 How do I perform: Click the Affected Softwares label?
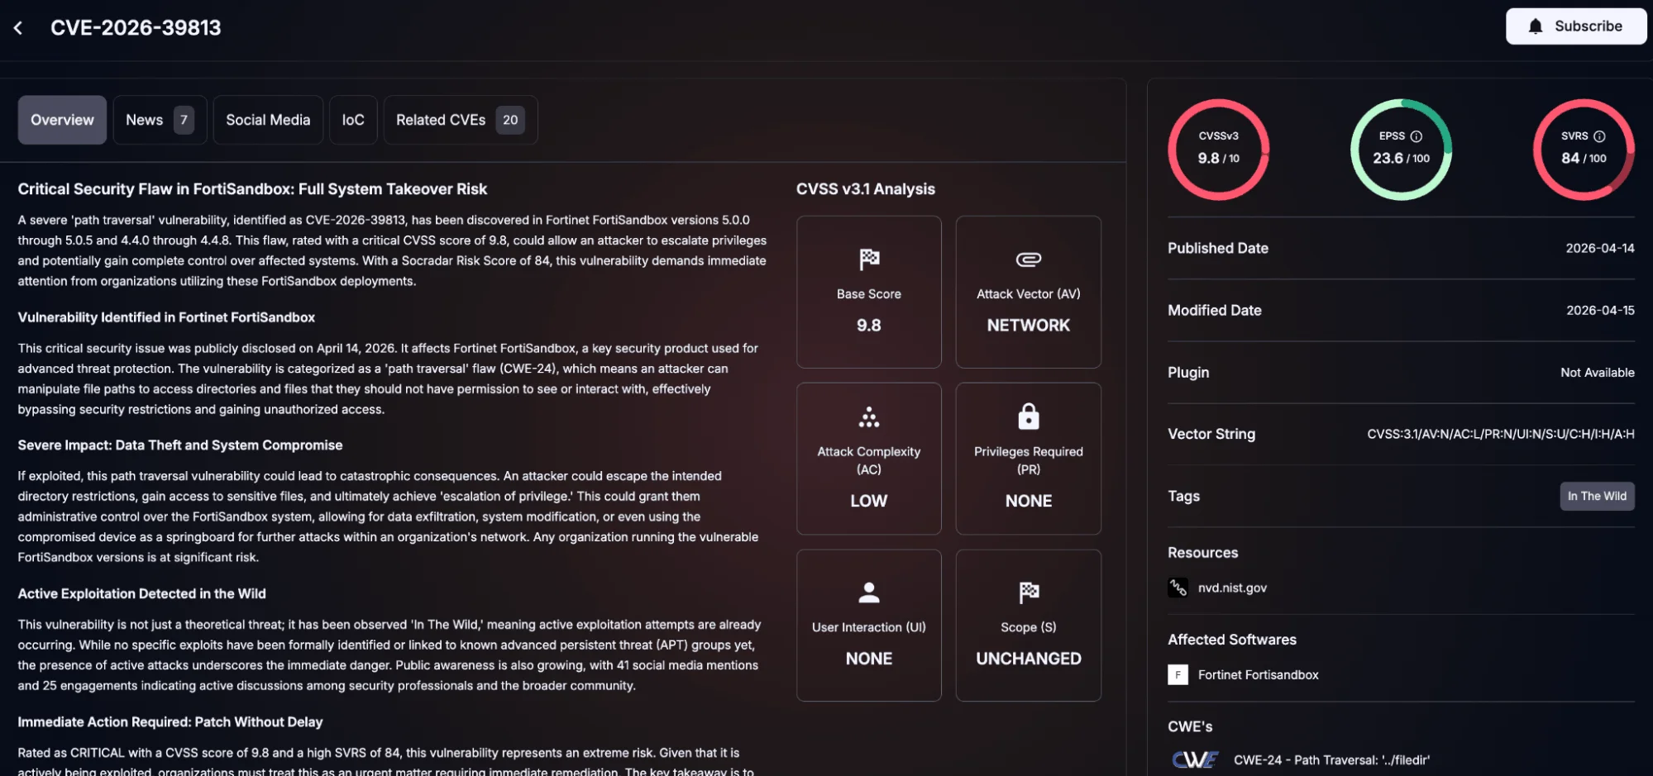[1231, 640]
